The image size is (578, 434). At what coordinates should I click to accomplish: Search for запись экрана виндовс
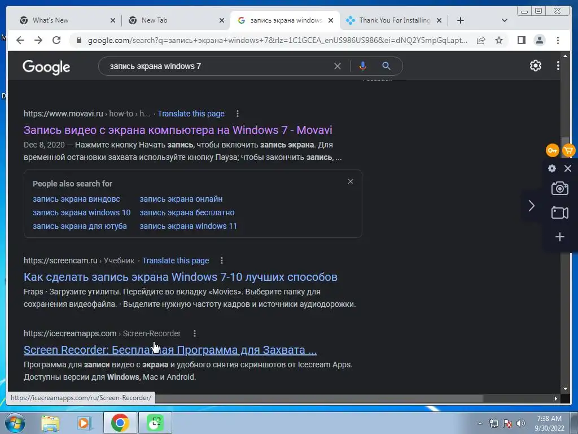pyautogui.click(x=76, y=199)
